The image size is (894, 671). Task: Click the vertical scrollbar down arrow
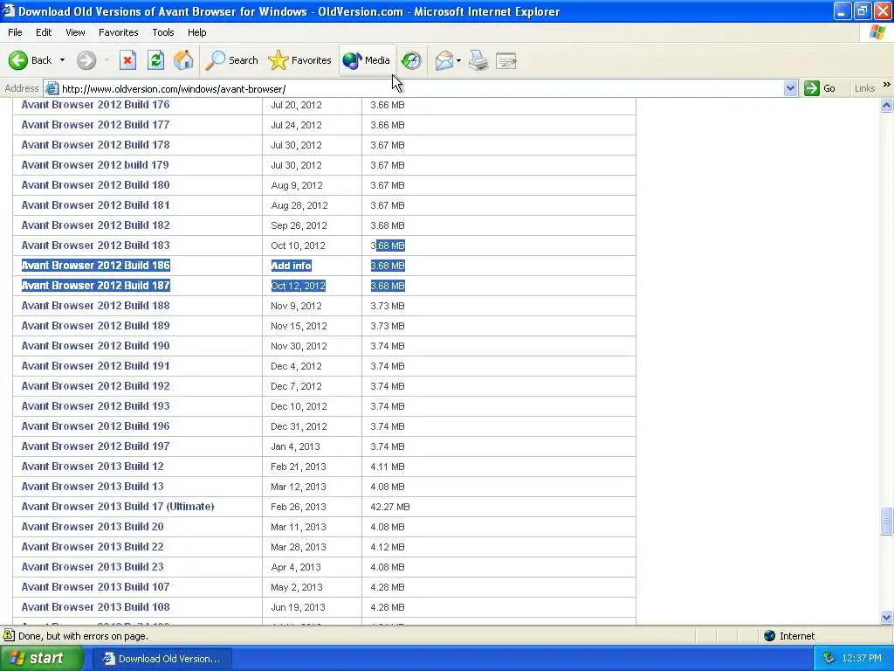click(x=886, y=617)
